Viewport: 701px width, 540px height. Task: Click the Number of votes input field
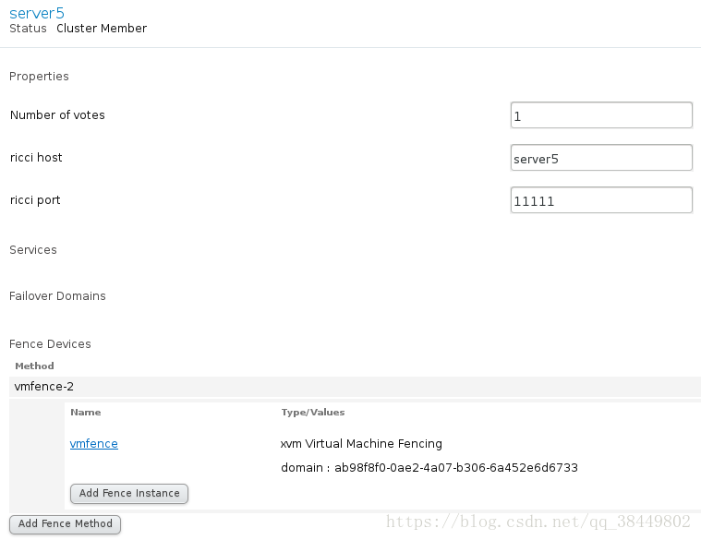click(x=601, y=115)
